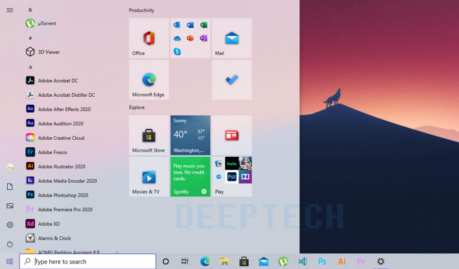Open File Explorer from the taskbar
This screenshot has height=269, width=459.
click(x=225, y=261)
